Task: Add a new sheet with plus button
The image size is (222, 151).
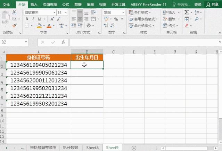Action: coord(134,148)
